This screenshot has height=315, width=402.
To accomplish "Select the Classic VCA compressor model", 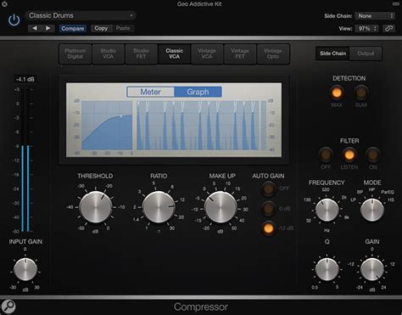I will [x=174, y=53].
